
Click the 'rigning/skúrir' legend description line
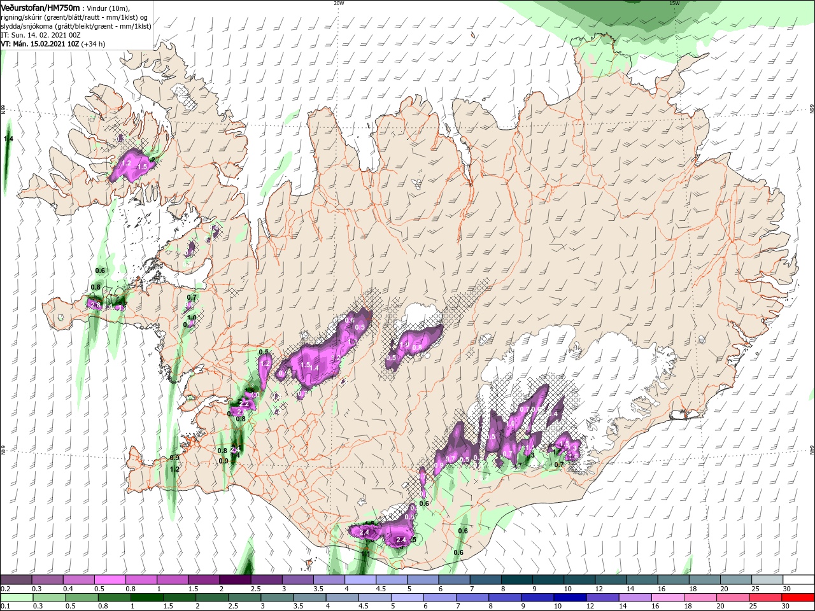point(74,17)
